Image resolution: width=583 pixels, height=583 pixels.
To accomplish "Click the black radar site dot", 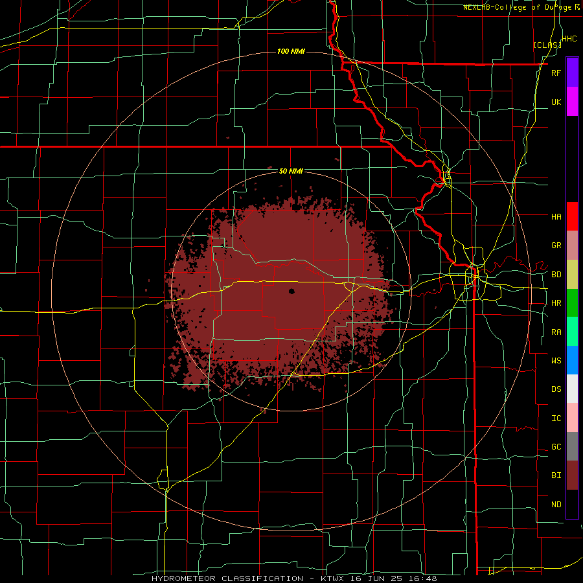I will pos(291,291).
